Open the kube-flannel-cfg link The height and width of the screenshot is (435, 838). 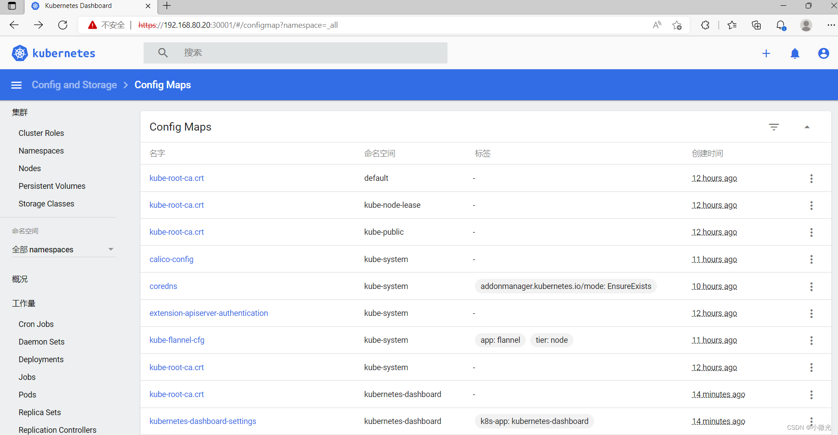[177, 340]
